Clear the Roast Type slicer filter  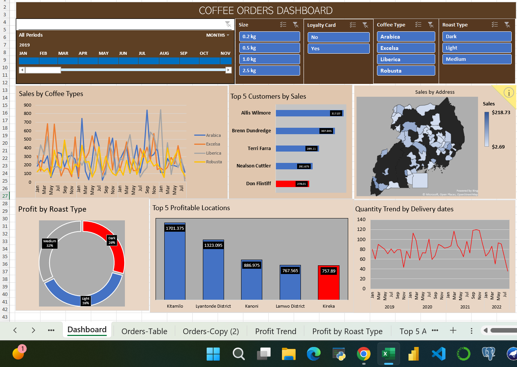click(x=507, y=25)
